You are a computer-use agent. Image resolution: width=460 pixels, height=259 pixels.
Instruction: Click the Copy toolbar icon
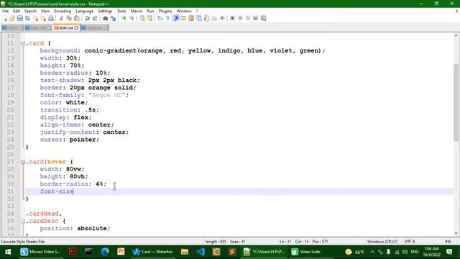[69, 18]
